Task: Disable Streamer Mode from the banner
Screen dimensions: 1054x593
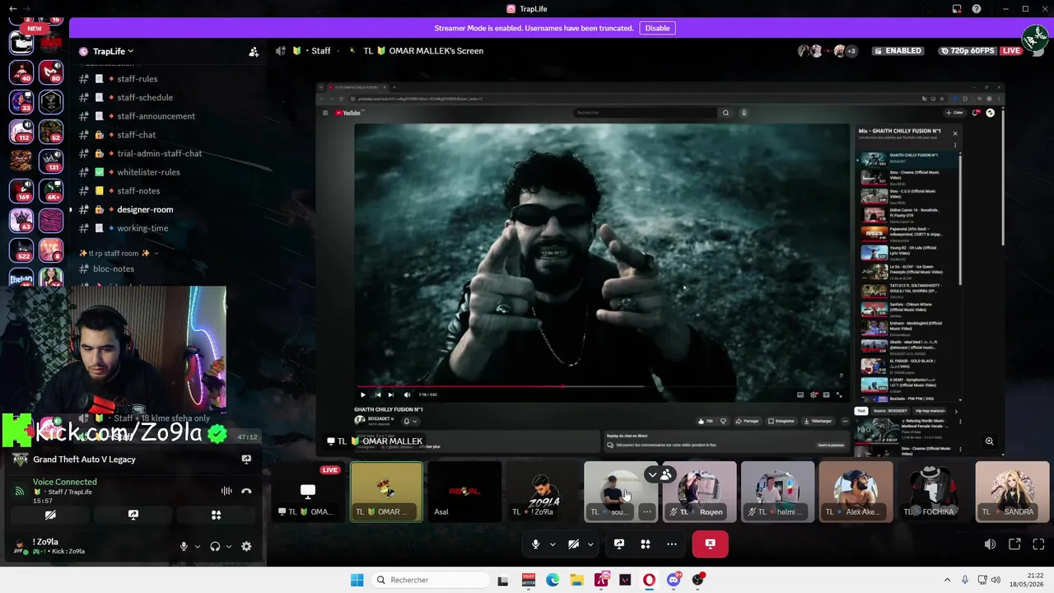Action: [657, 28]
